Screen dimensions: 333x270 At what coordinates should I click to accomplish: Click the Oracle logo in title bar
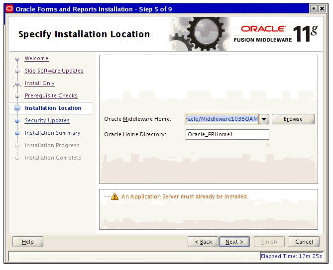tap(9, 9)
